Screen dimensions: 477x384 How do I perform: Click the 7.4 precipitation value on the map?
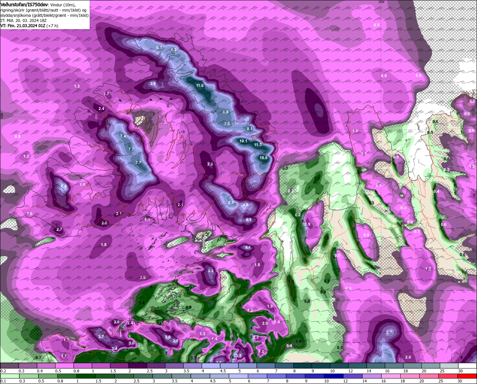pyautogui.click(x=123, y=136)
